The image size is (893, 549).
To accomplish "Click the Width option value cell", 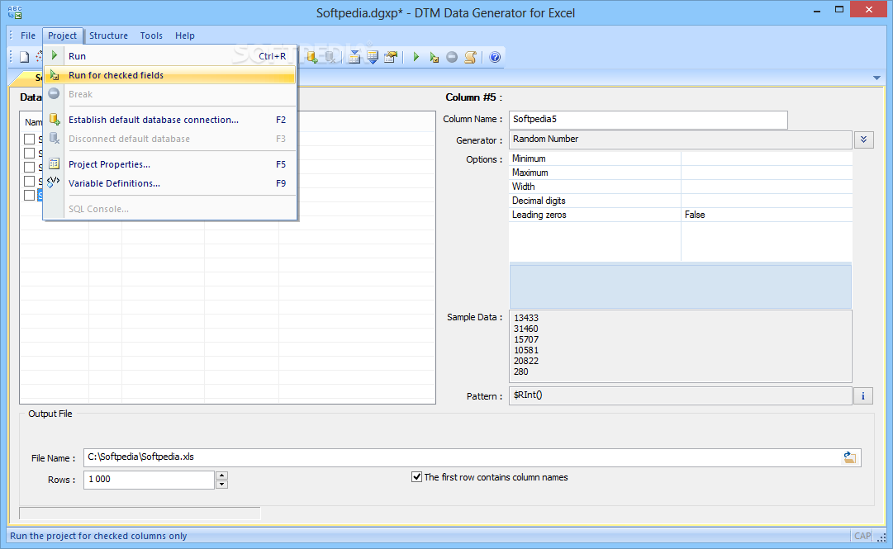I will (767, 187).
